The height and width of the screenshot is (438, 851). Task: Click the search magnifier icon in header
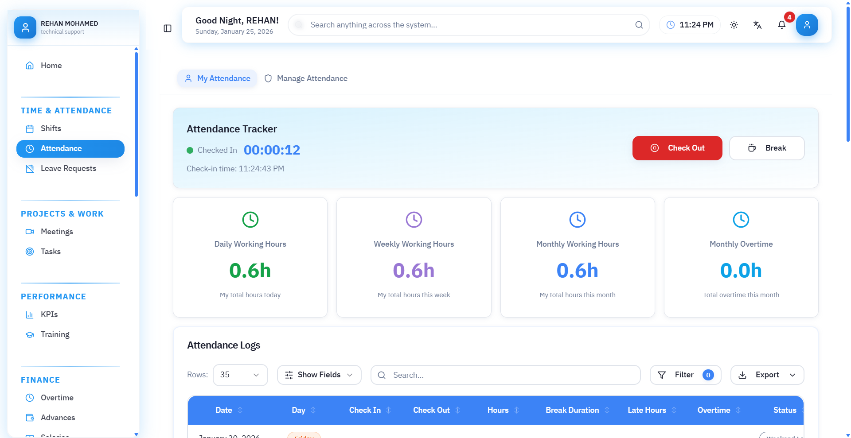point(639,25)
